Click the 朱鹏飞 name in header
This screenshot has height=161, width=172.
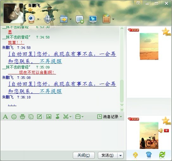[34, 5]
